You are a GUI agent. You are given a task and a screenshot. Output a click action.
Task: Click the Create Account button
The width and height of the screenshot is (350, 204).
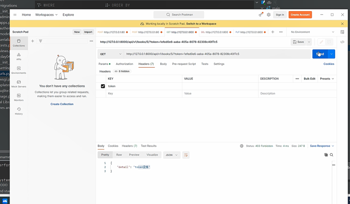coord(300,15)
